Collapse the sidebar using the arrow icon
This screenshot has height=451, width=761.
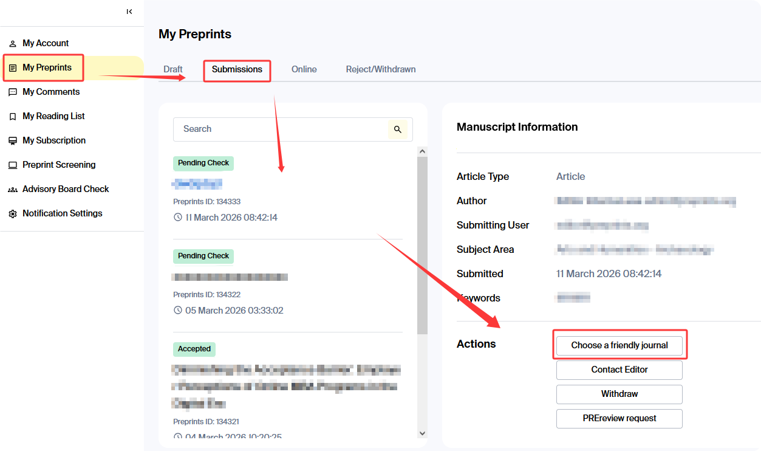[129, 12]
